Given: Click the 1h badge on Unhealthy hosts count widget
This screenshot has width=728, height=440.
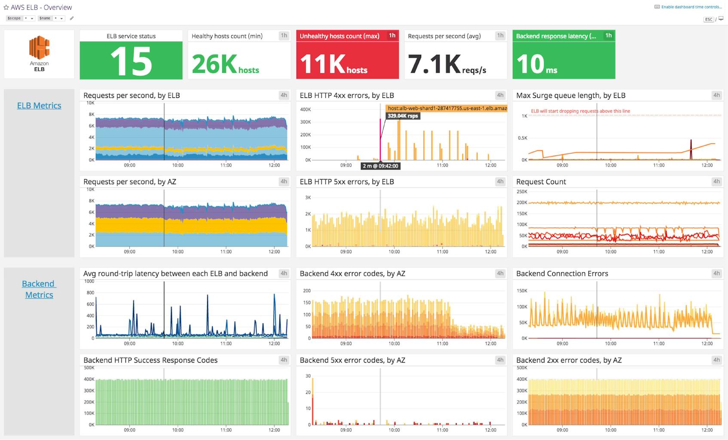Looking at the screenshot, I should 392,36.
